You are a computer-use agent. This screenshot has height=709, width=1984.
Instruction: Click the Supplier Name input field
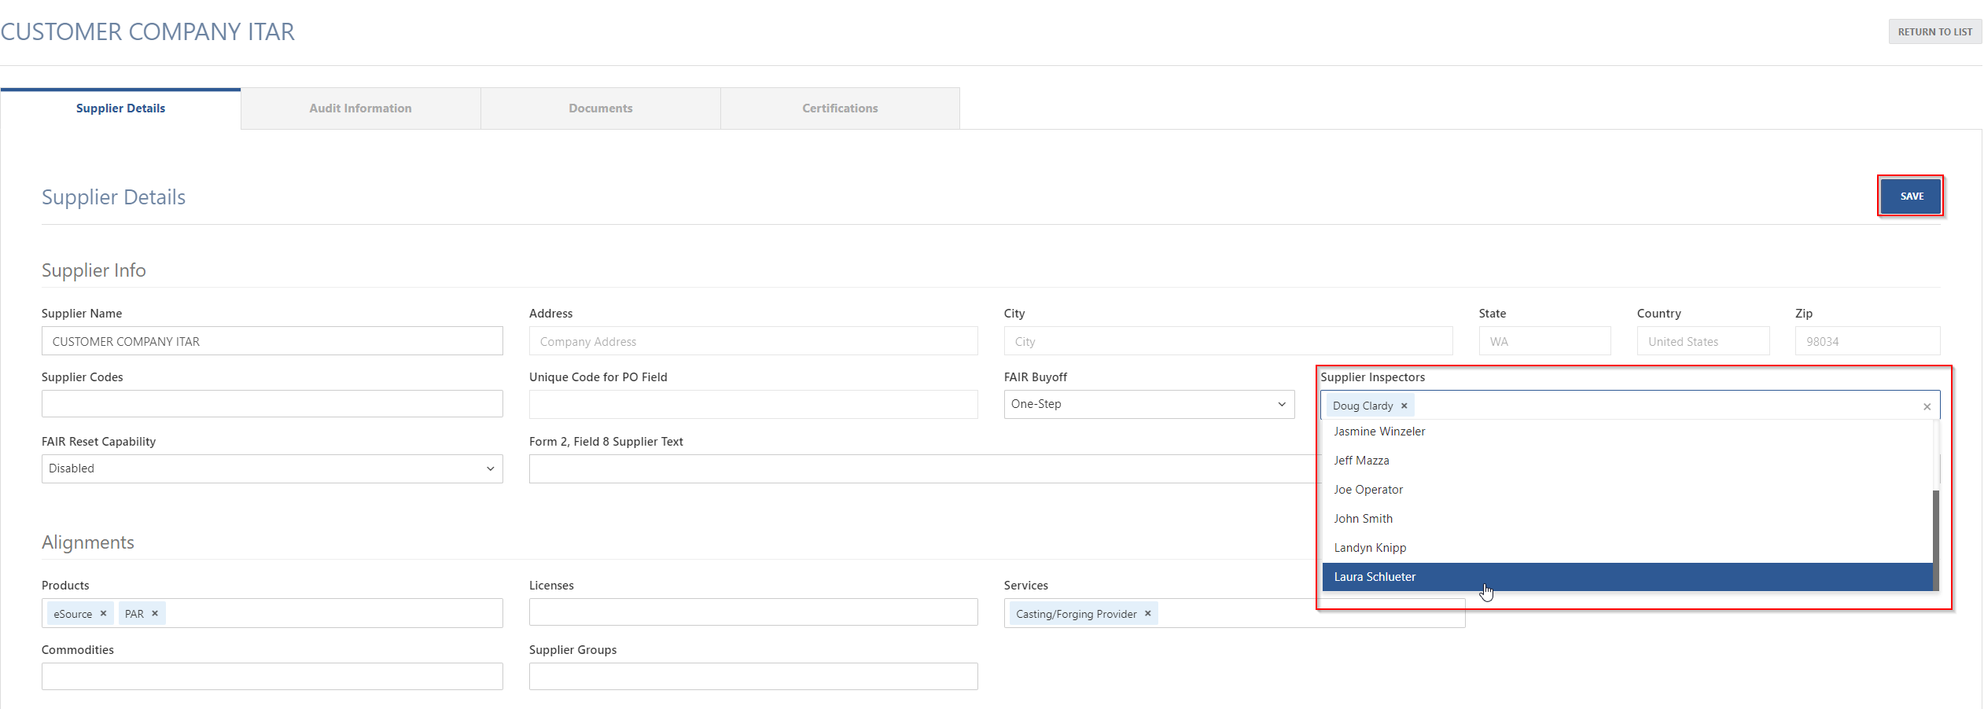pos(272,341)
